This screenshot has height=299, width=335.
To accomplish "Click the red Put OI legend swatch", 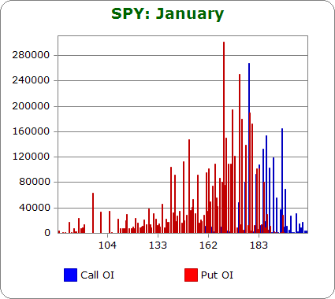I will tap(191, 275).
